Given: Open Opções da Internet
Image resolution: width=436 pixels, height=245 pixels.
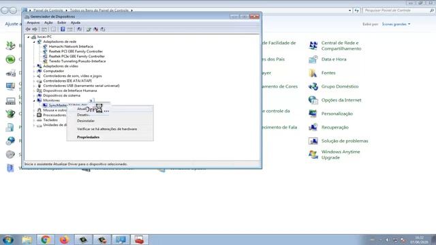Looking at the screenshot, I should [341, 100].
